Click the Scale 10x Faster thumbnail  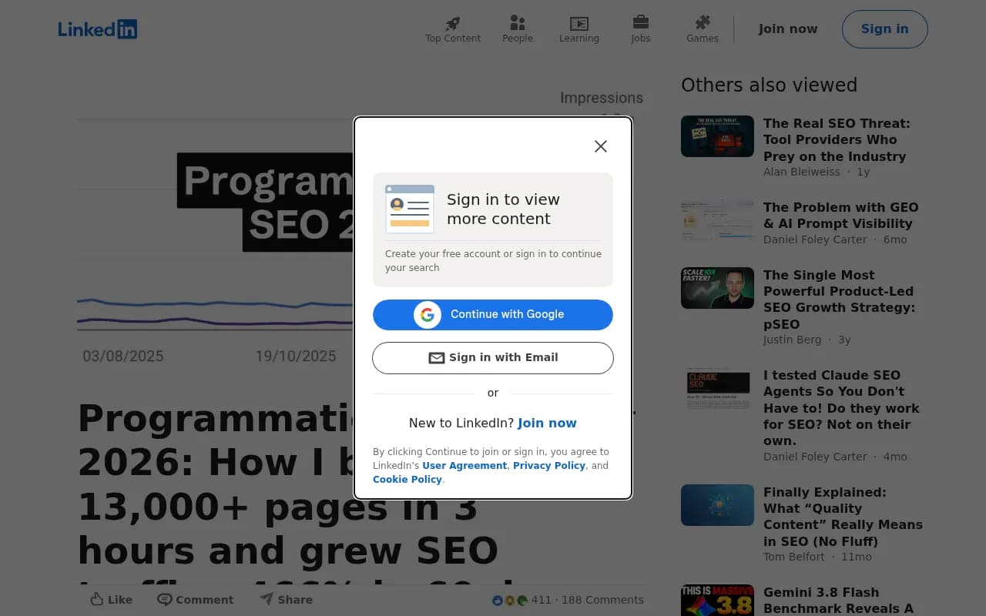click(717, 288)
